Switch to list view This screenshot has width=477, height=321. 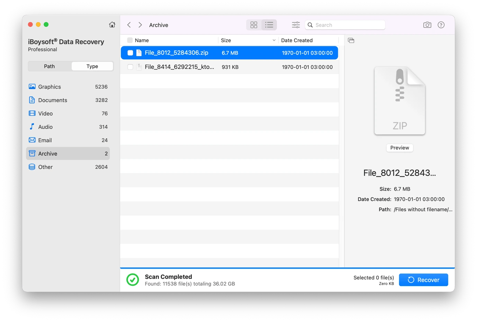pyautogui.click(x=269, y=25)
